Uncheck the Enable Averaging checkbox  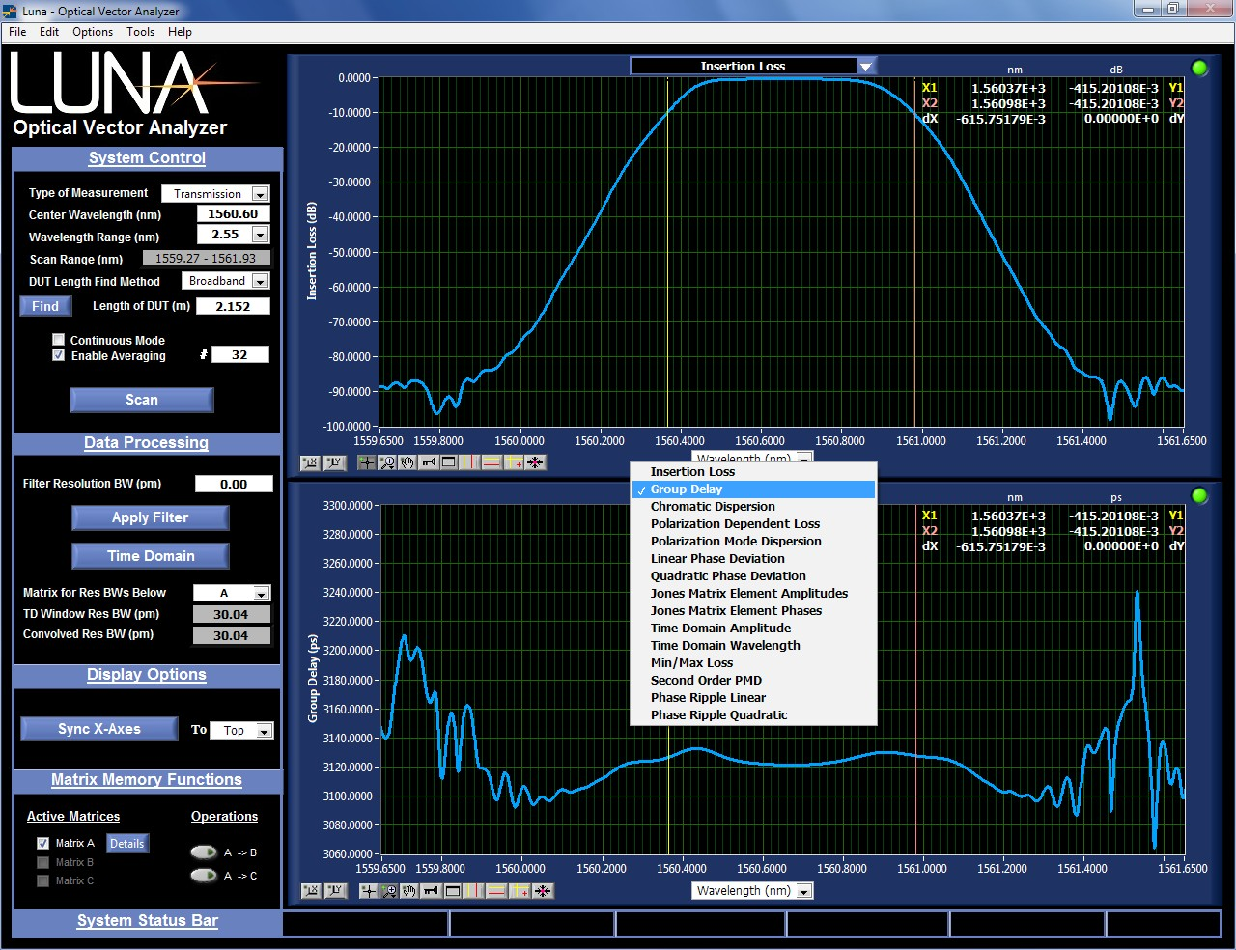point(59,355)
